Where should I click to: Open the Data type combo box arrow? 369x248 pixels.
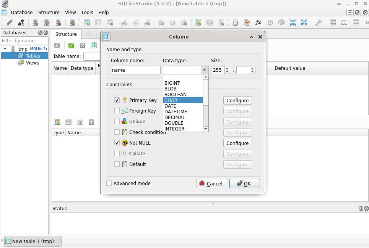point(204,70)
